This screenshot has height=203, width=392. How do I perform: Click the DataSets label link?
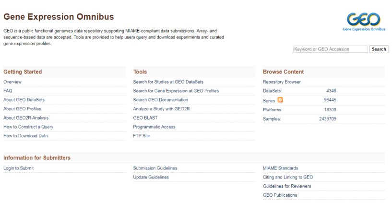pyautogui.click(x=272, y=91)
